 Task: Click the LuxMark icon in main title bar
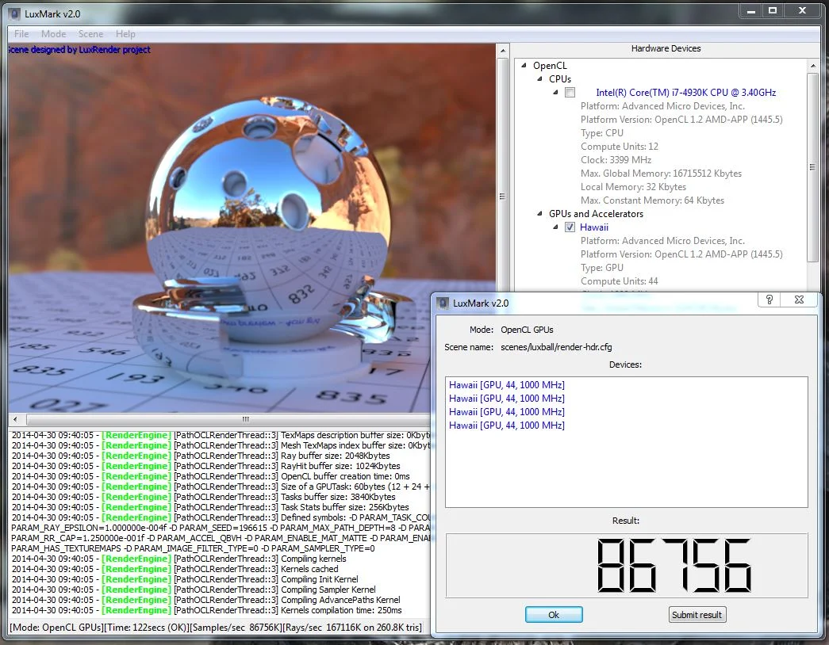tap(15, 13)
